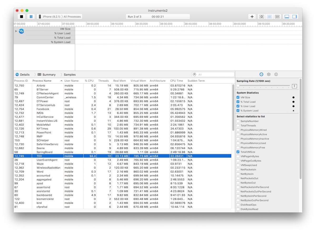Screen dimensions: 316x232
Task: Select the SpringBoard process row
Action: coord(122,152)
